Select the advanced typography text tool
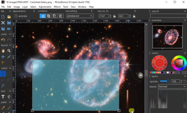This screenshot has width=187, height=113. coord(9,96)
